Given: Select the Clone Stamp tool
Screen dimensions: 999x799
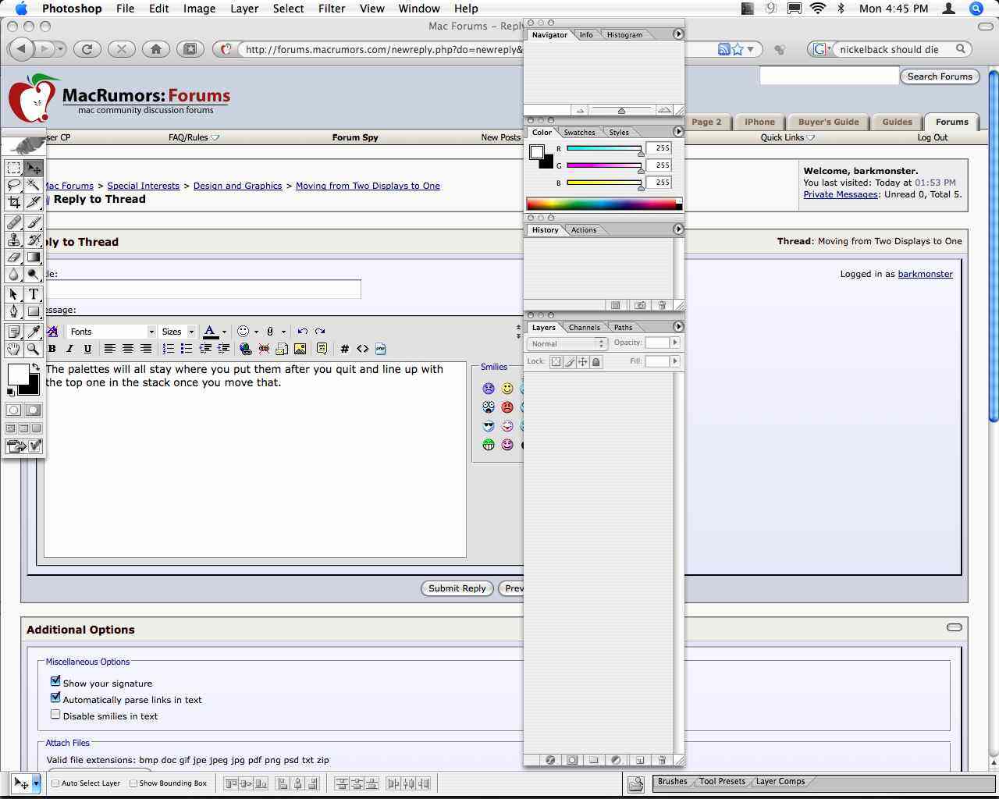Looking at the screenshot, I should 13,240.
